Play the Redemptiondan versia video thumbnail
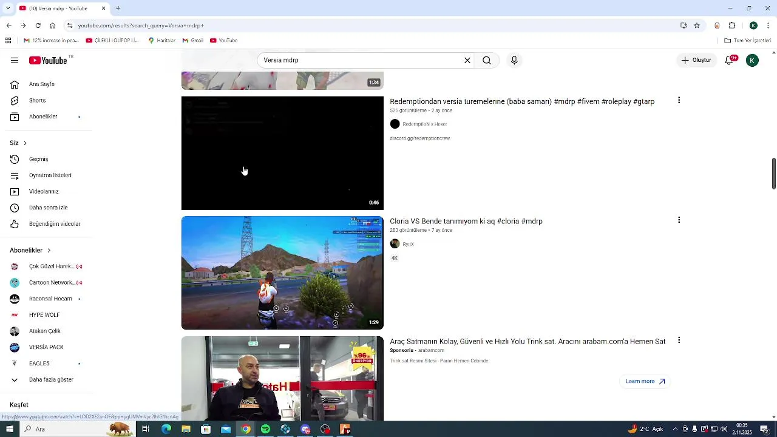Screen dimensions: 777x437 (x=282, y=153)
